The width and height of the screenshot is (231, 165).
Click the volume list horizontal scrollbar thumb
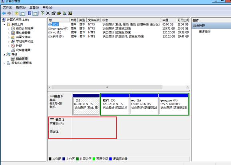coord(107,87)
